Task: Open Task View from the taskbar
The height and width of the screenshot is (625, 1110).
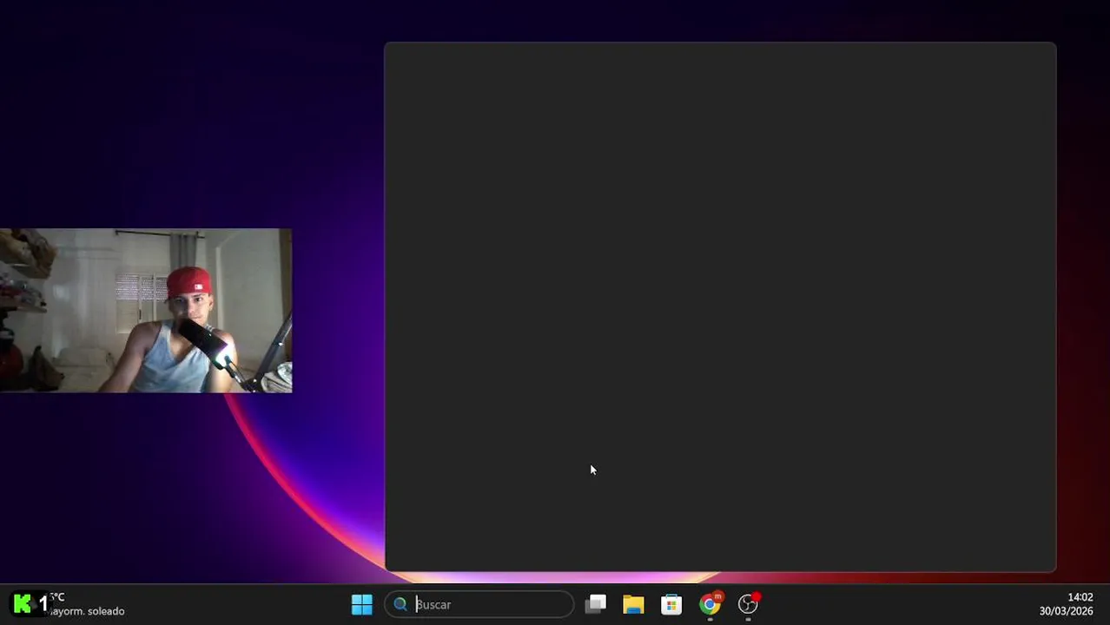Action: pyautogui.click(x=596, y=604)
